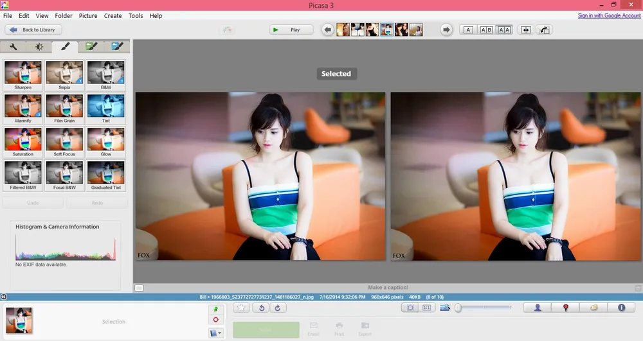Click Back to Library button
The image size is (643, 341).
tap(33, 30)
